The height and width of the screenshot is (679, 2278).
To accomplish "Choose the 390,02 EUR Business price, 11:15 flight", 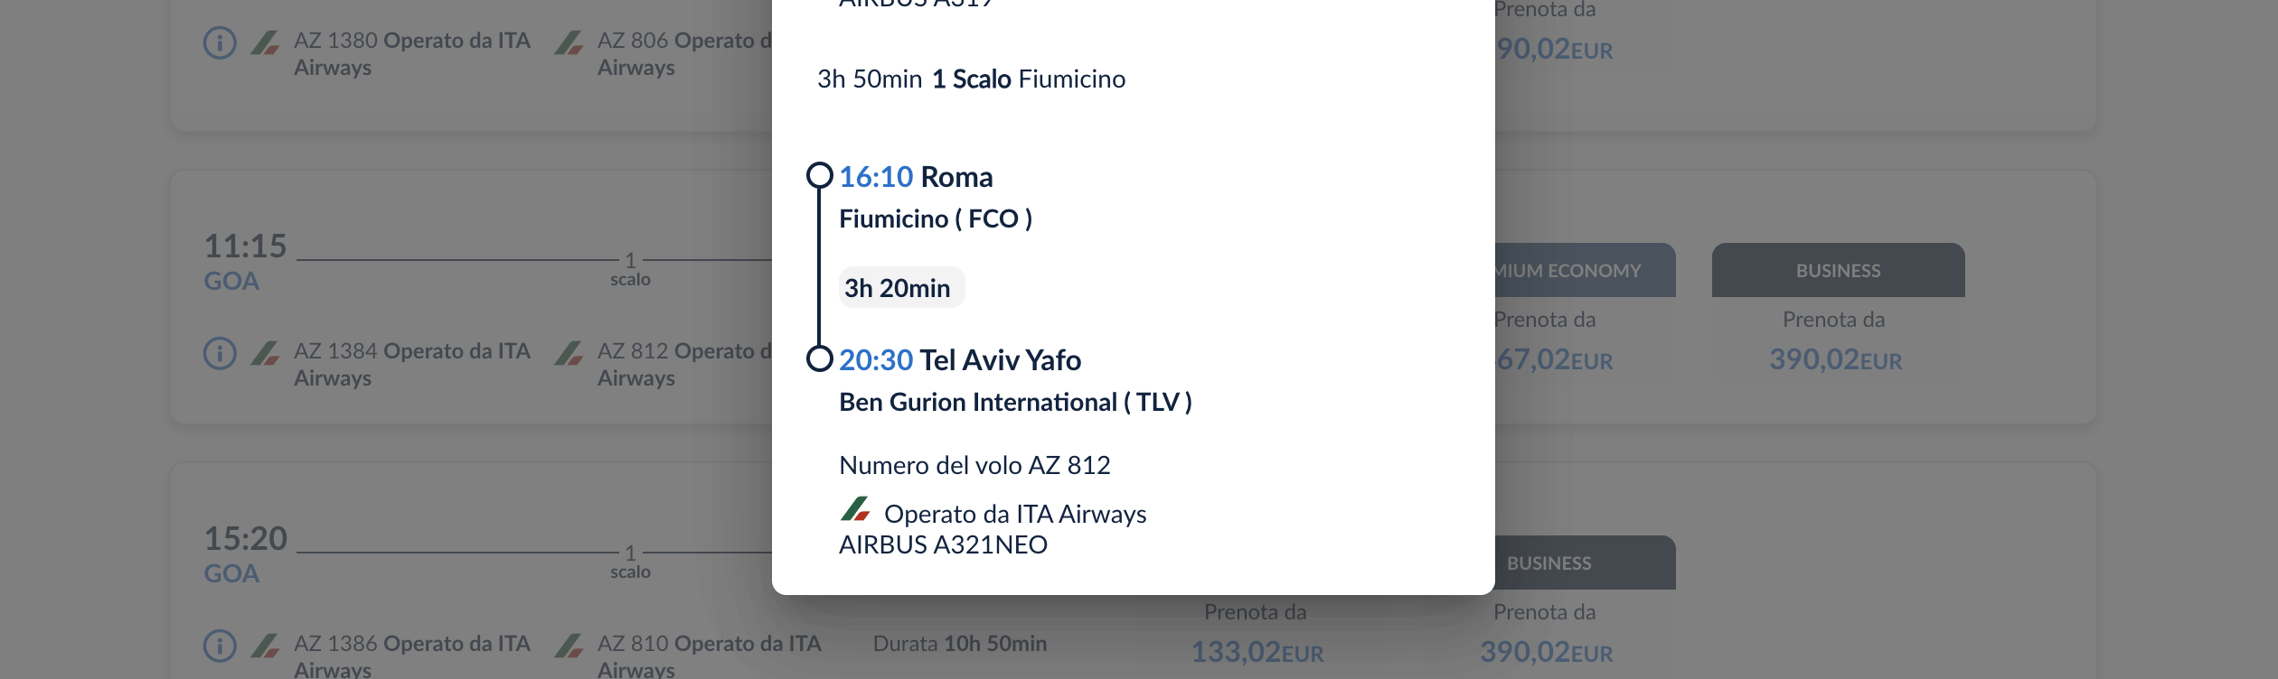I will pos(1835,360).
